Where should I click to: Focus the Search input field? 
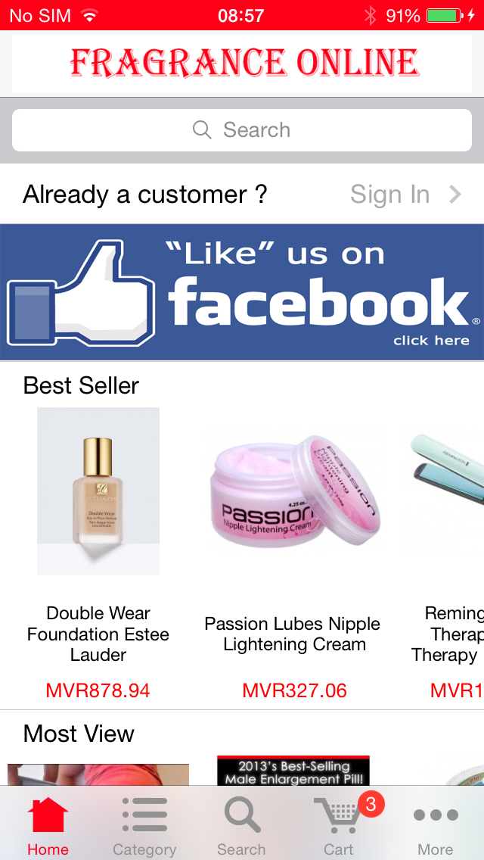point(242,130)
